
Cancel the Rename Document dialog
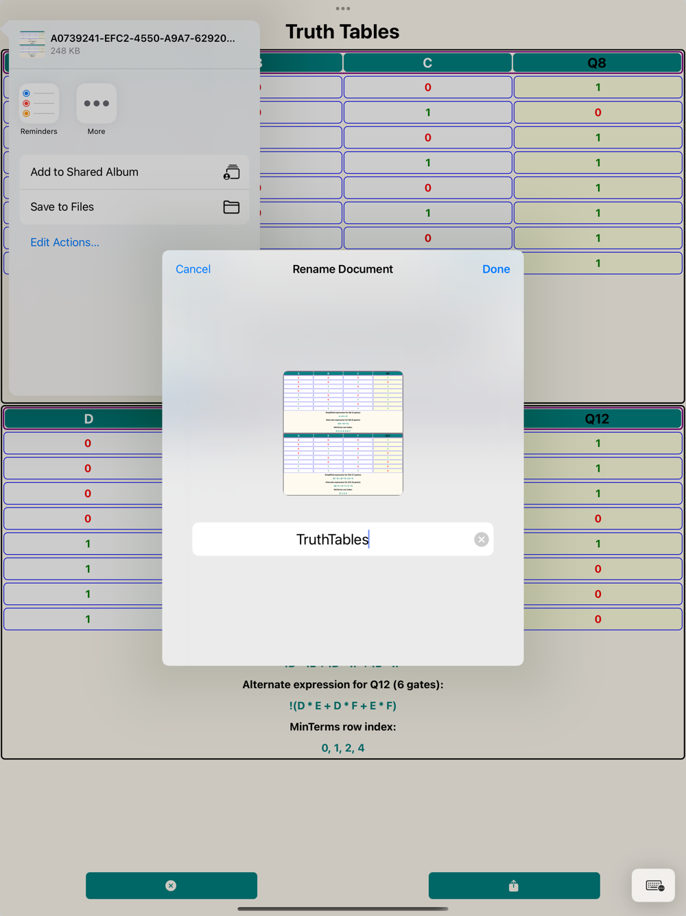point(193,269)
